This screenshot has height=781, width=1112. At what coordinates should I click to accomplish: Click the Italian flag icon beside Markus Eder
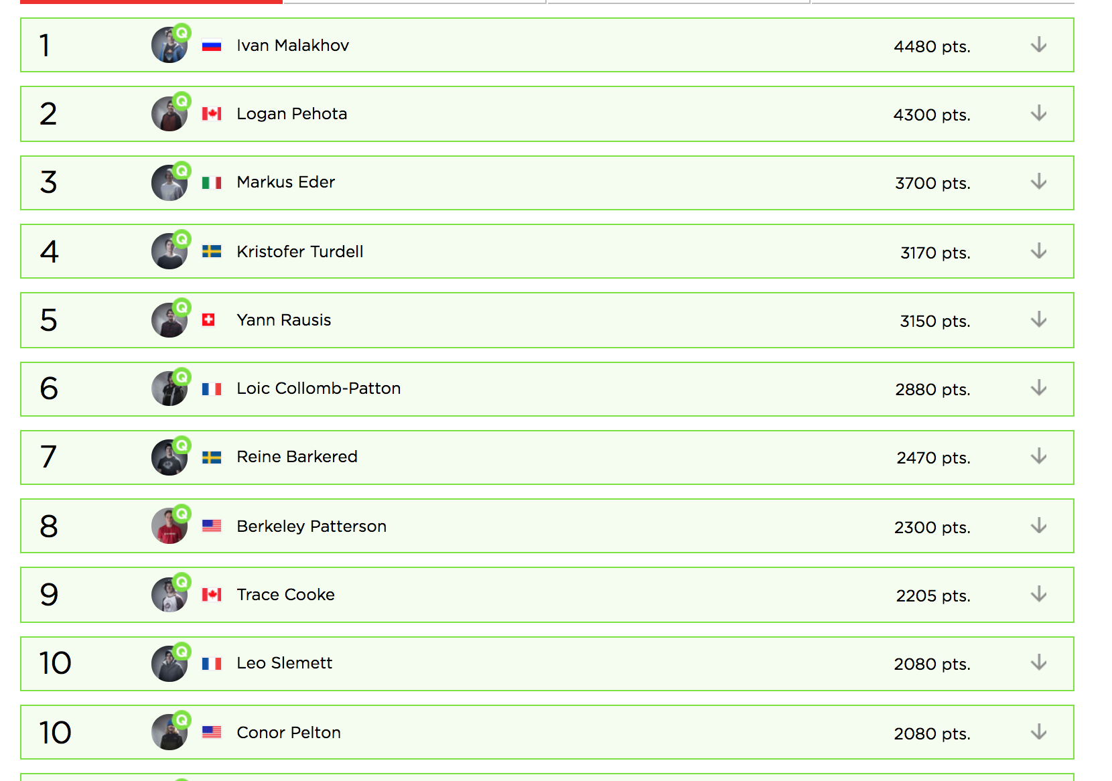coord(212,183)
